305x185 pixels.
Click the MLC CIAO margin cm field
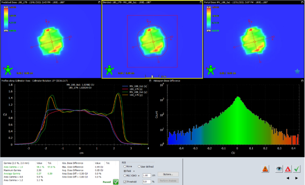147,176
